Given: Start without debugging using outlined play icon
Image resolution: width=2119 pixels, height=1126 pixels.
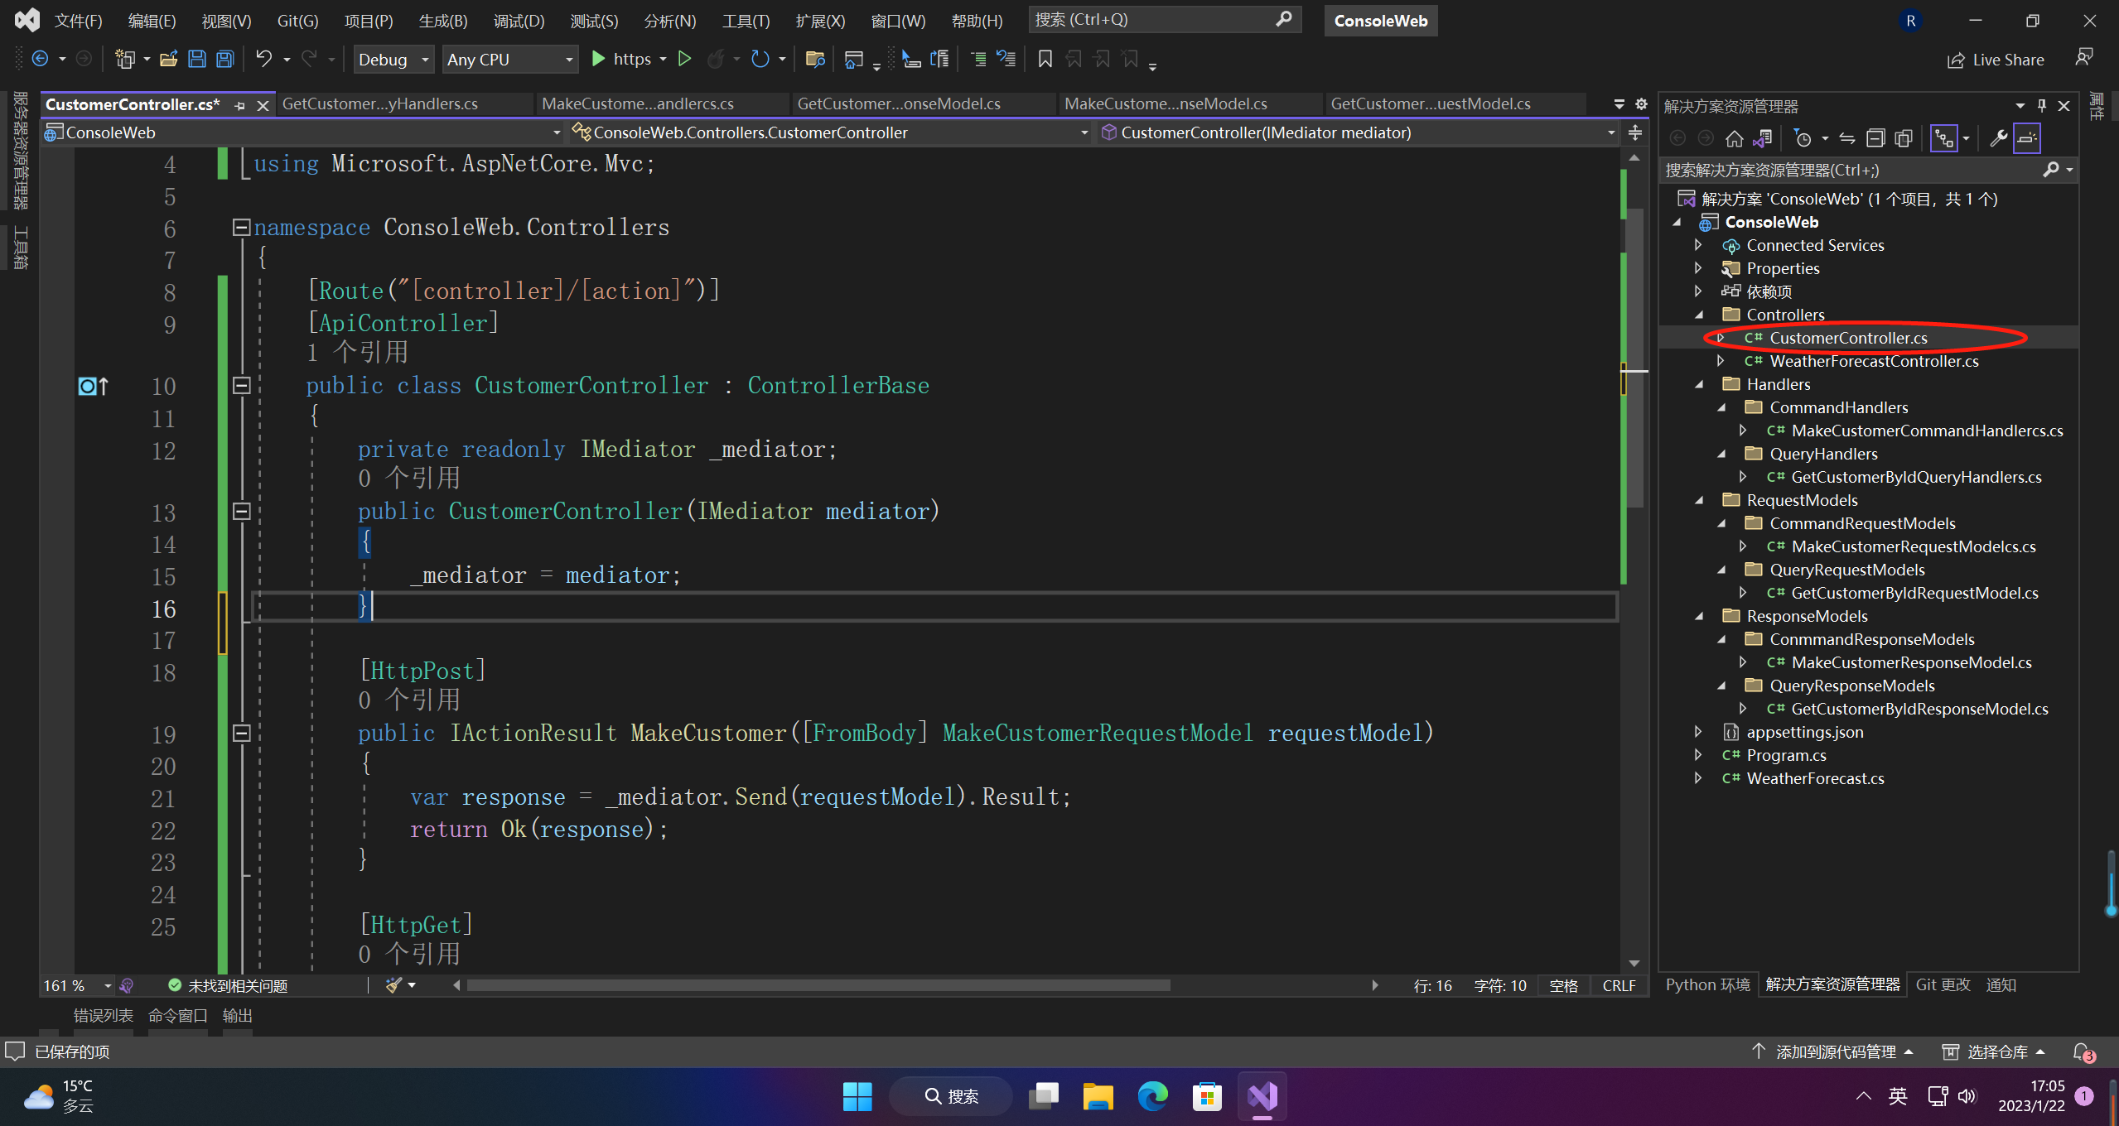Looking at the screenshot, I should (684, 59).
